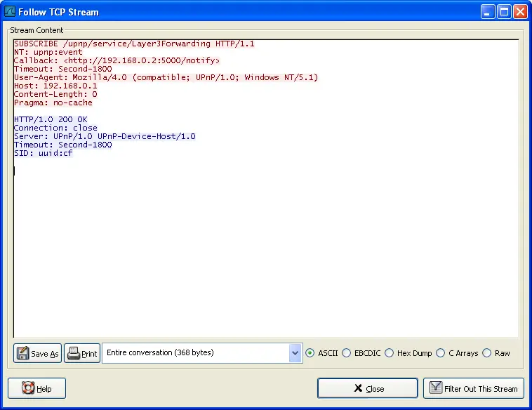The image size is (532, 410).
Task: Close the window using the red X
Action: (x=520, y=12)
